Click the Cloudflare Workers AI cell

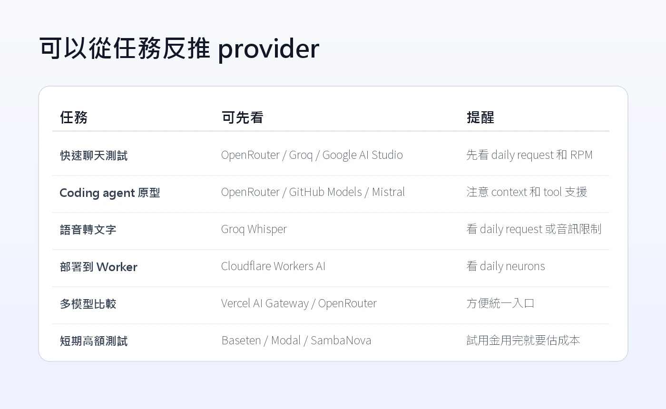274,266
